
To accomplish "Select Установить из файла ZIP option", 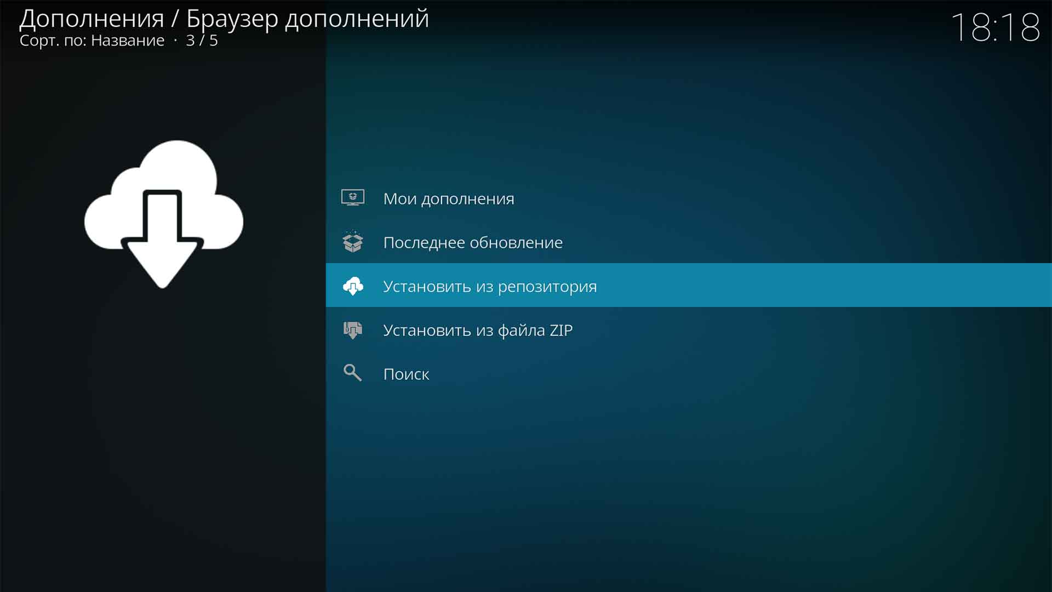I will pos(478,329).
